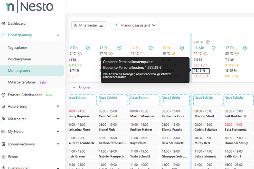Screen dimensions: 254x169
Task: Open the Tagesplaner menu item
Action: pyautogui.click(x=17, y=48)
